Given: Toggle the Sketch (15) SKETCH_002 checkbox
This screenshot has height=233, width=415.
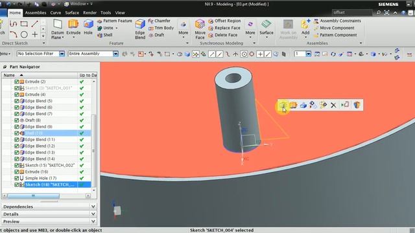Looking at the screenshot, I should pyautogui.click(x=17, y=166).
